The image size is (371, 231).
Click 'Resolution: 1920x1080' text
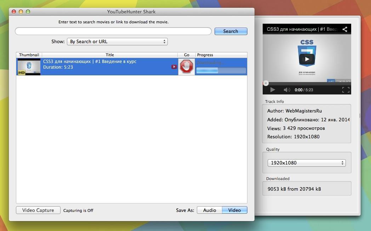click(x=293, y=137)
